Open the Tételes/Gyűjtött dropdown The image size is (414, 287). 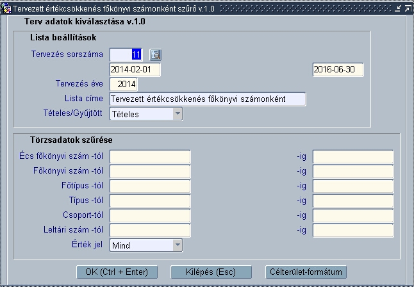click(x=146, y=114)
